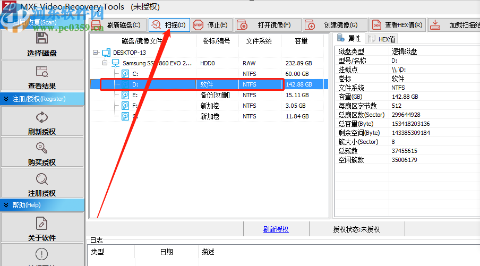The image size is (480, 266).
Task: Click the 60.00 GB capacity cell
Action: click(x=297, y=74)
